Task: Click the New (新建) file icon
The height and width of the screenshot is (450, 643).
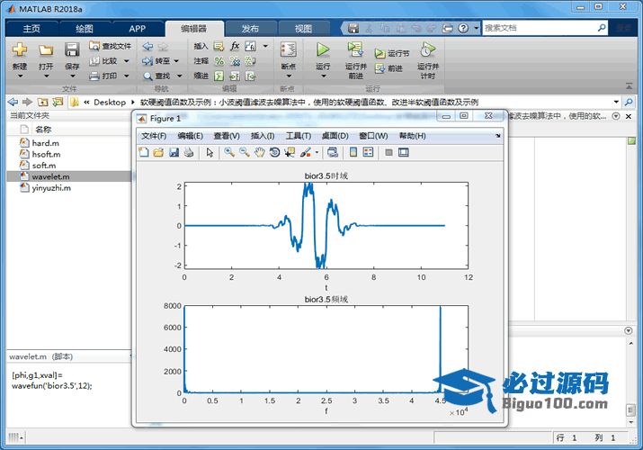Action: coord(20,50)
